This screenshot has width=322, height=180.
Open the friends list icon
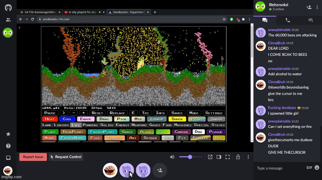point(8,20)
